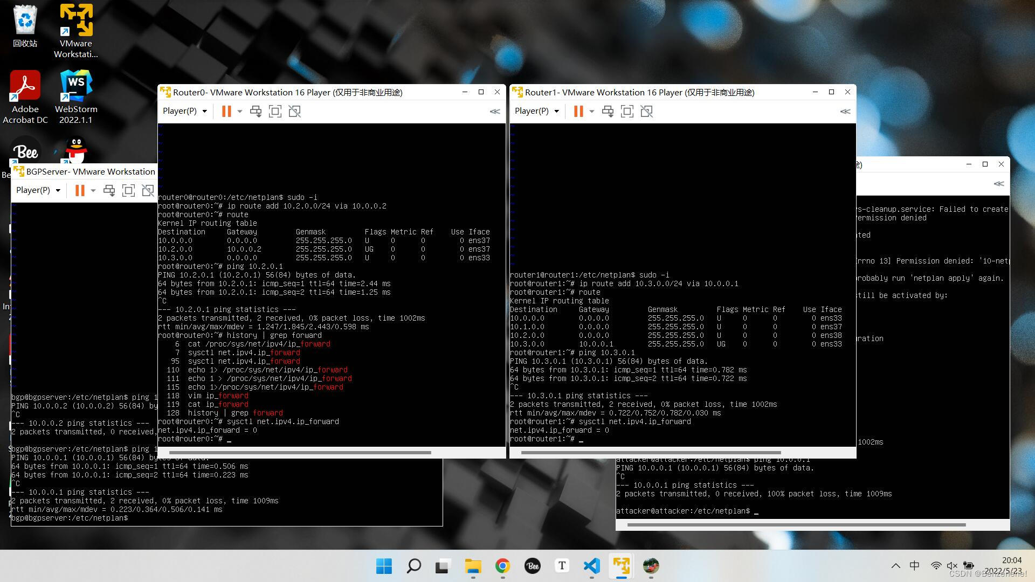The height and width of the screenshot is (582, 1035).
Task: Open Typora from the taskbar
Action: pyautogui.click(x=562, y=566)
